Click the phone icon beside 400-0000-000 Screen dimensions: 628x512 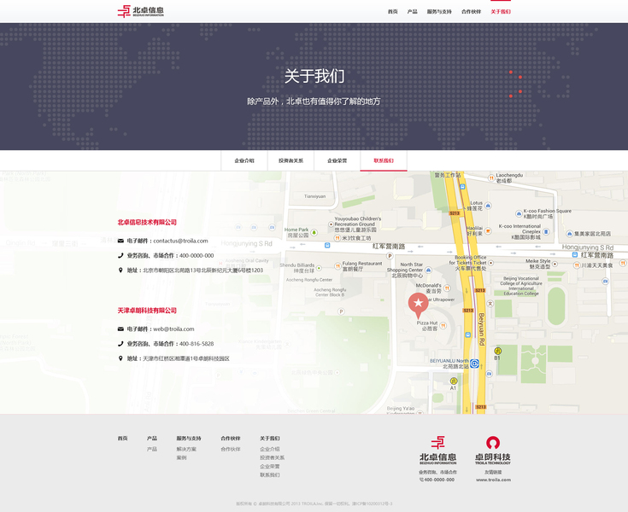click(120, 255)
